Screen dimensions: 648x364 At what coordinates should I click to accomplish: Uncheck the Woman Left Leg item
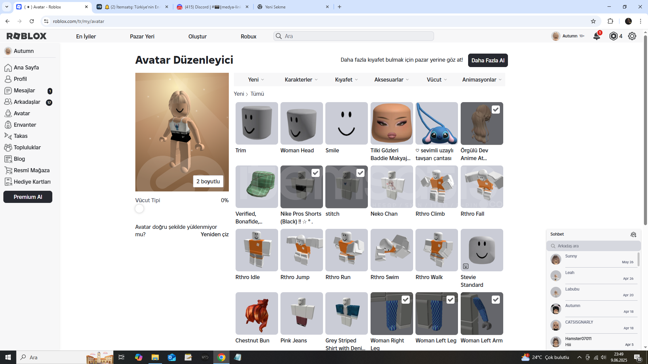click(x=450, y=300)
